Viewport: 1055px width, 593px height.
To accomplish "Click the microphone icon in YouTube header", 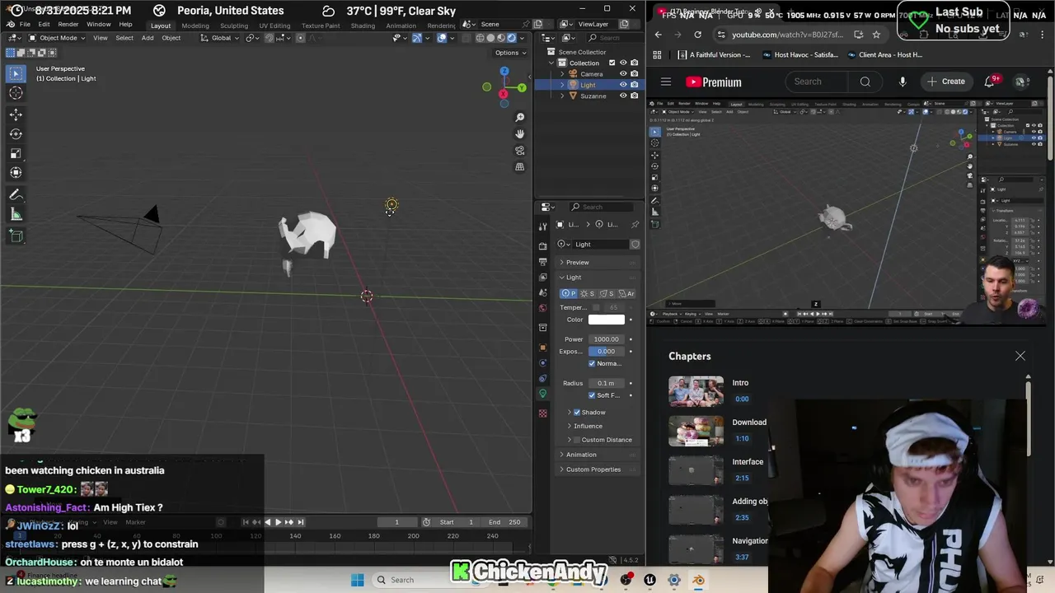I will [x=903, y=82].
